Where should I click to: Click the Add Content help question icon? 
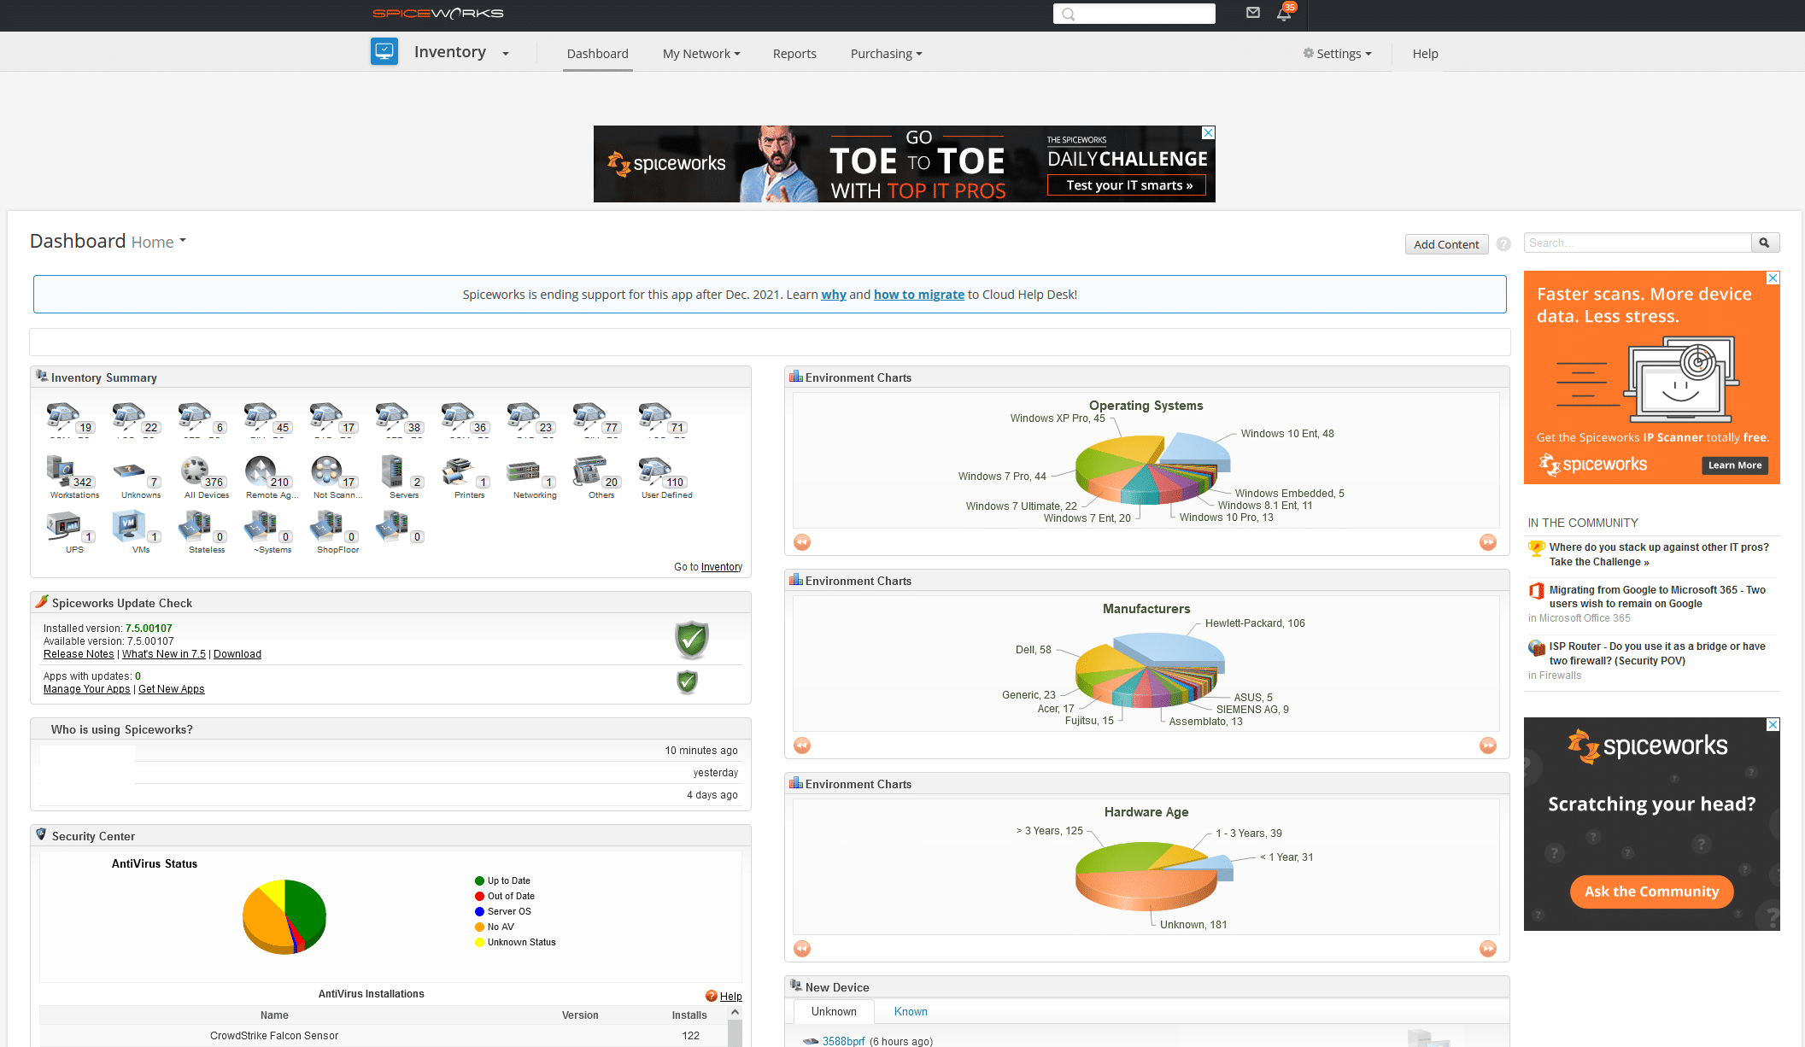coord(1503,244)
